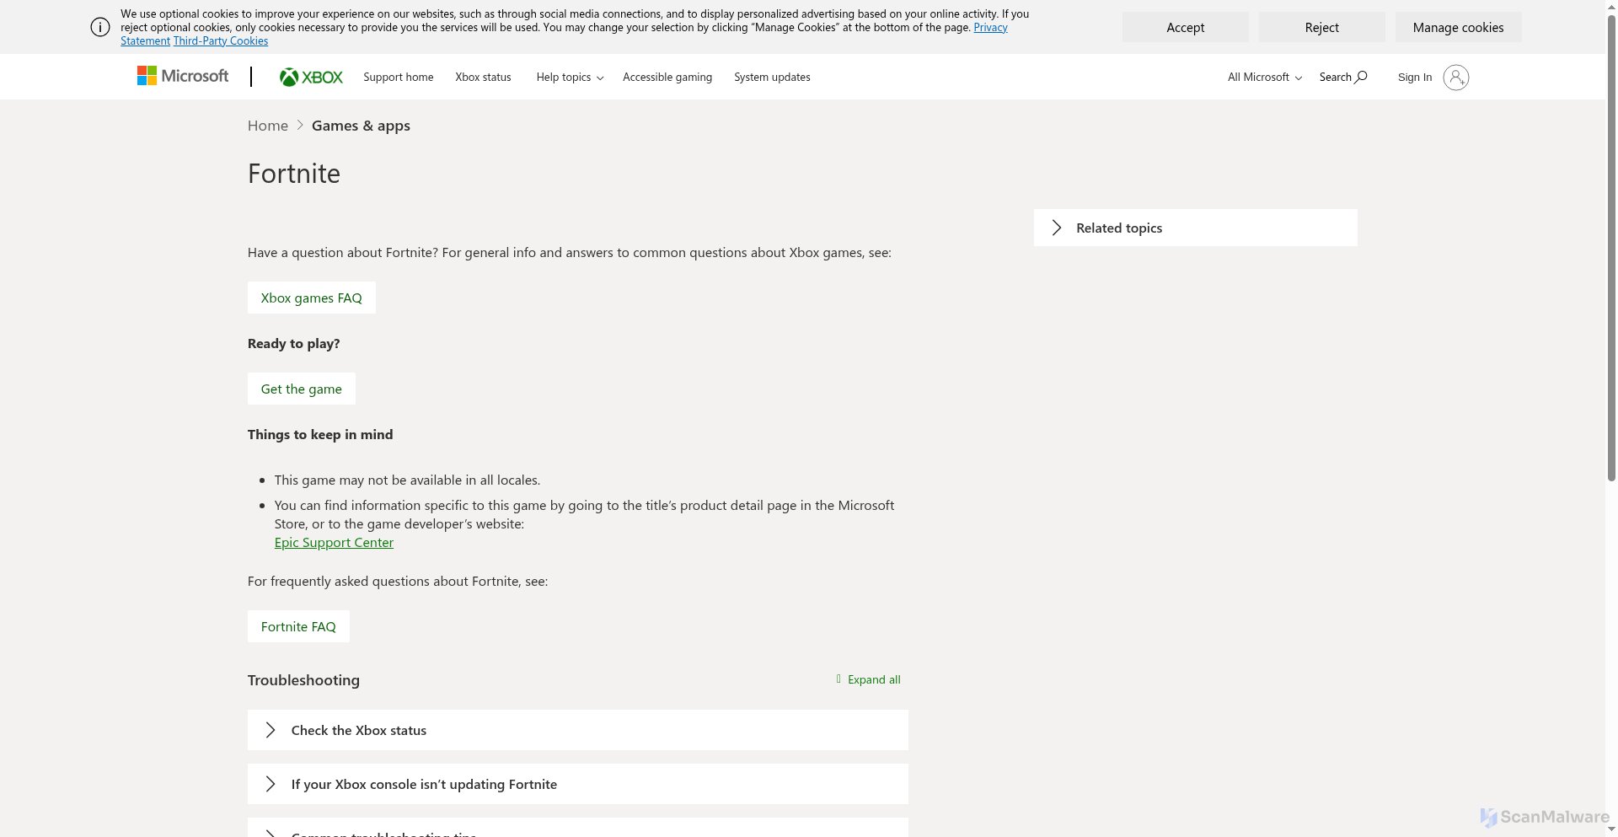This screenshot has height=837, width=1618.
Task: Open the Help topics dropdown
Action: (570, 77)
